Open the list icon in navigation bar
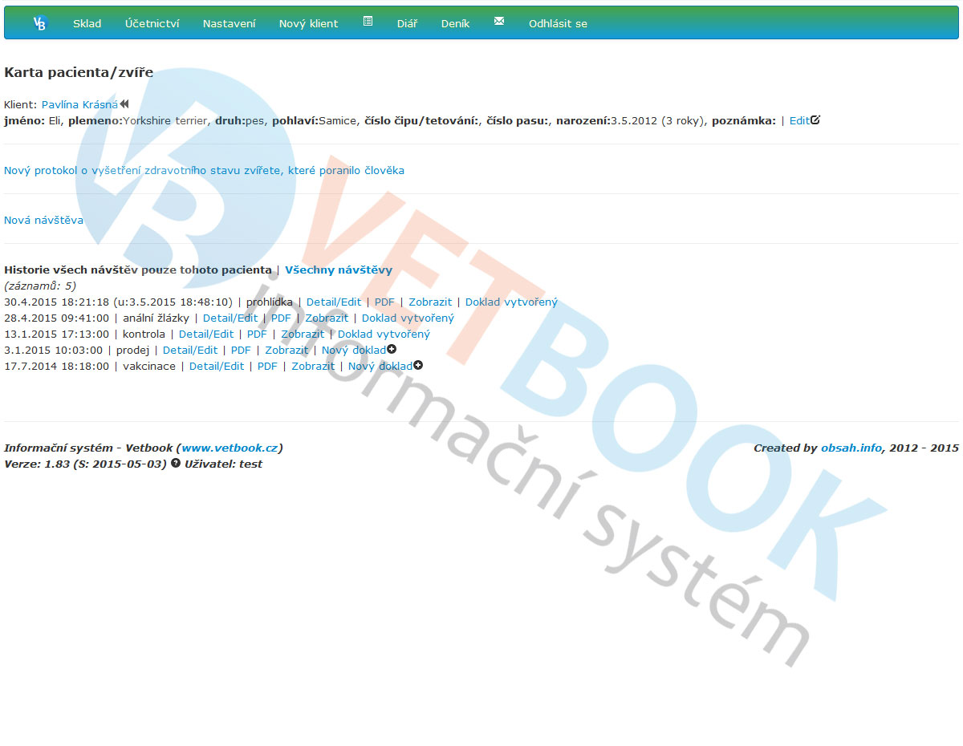The width and height of the screenshot is (963, 746). [368, 21]
